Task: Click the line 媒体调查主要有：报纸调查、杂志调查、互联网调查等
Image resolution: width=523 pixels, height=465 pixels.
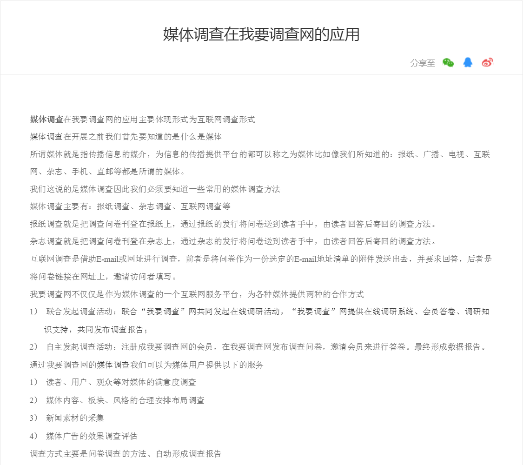Action: tap(130, 206)
